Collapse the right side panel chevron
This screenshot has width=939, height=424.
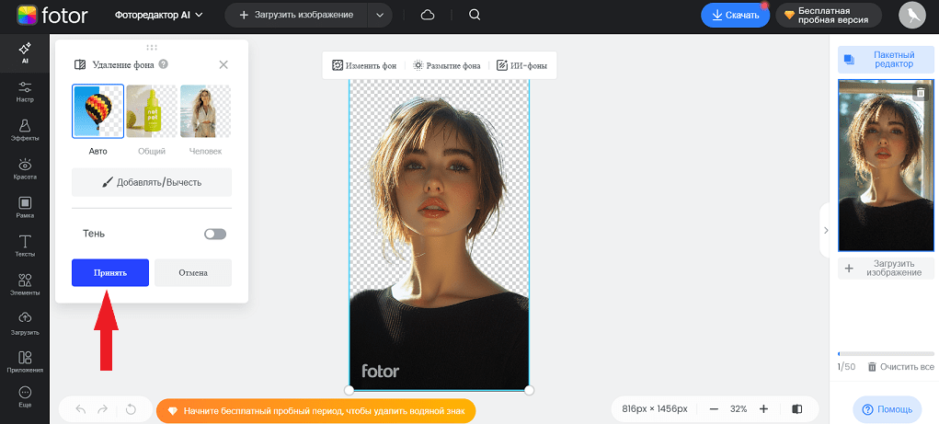coord(825,230)
